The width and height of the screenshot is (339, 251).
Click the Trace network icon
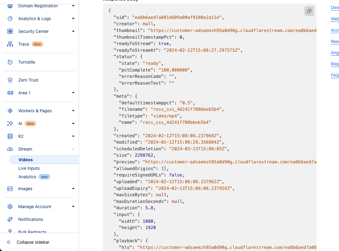click(x=10, y=44)
